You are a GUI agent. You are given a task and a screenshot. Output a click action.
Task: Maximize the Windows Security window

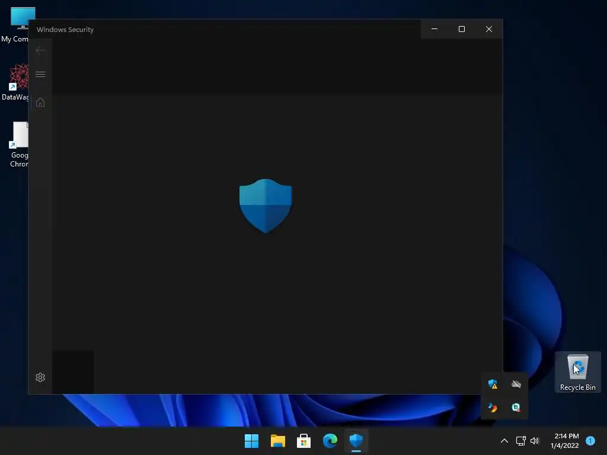461,29
